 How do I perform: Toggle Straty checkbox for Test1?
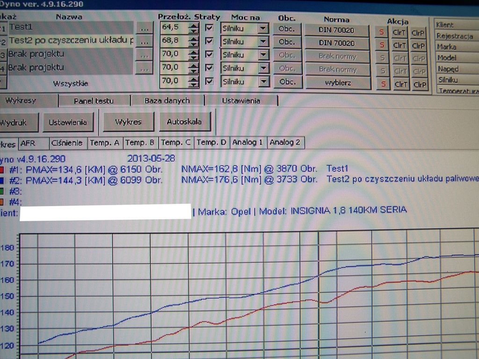coord(210,28)
